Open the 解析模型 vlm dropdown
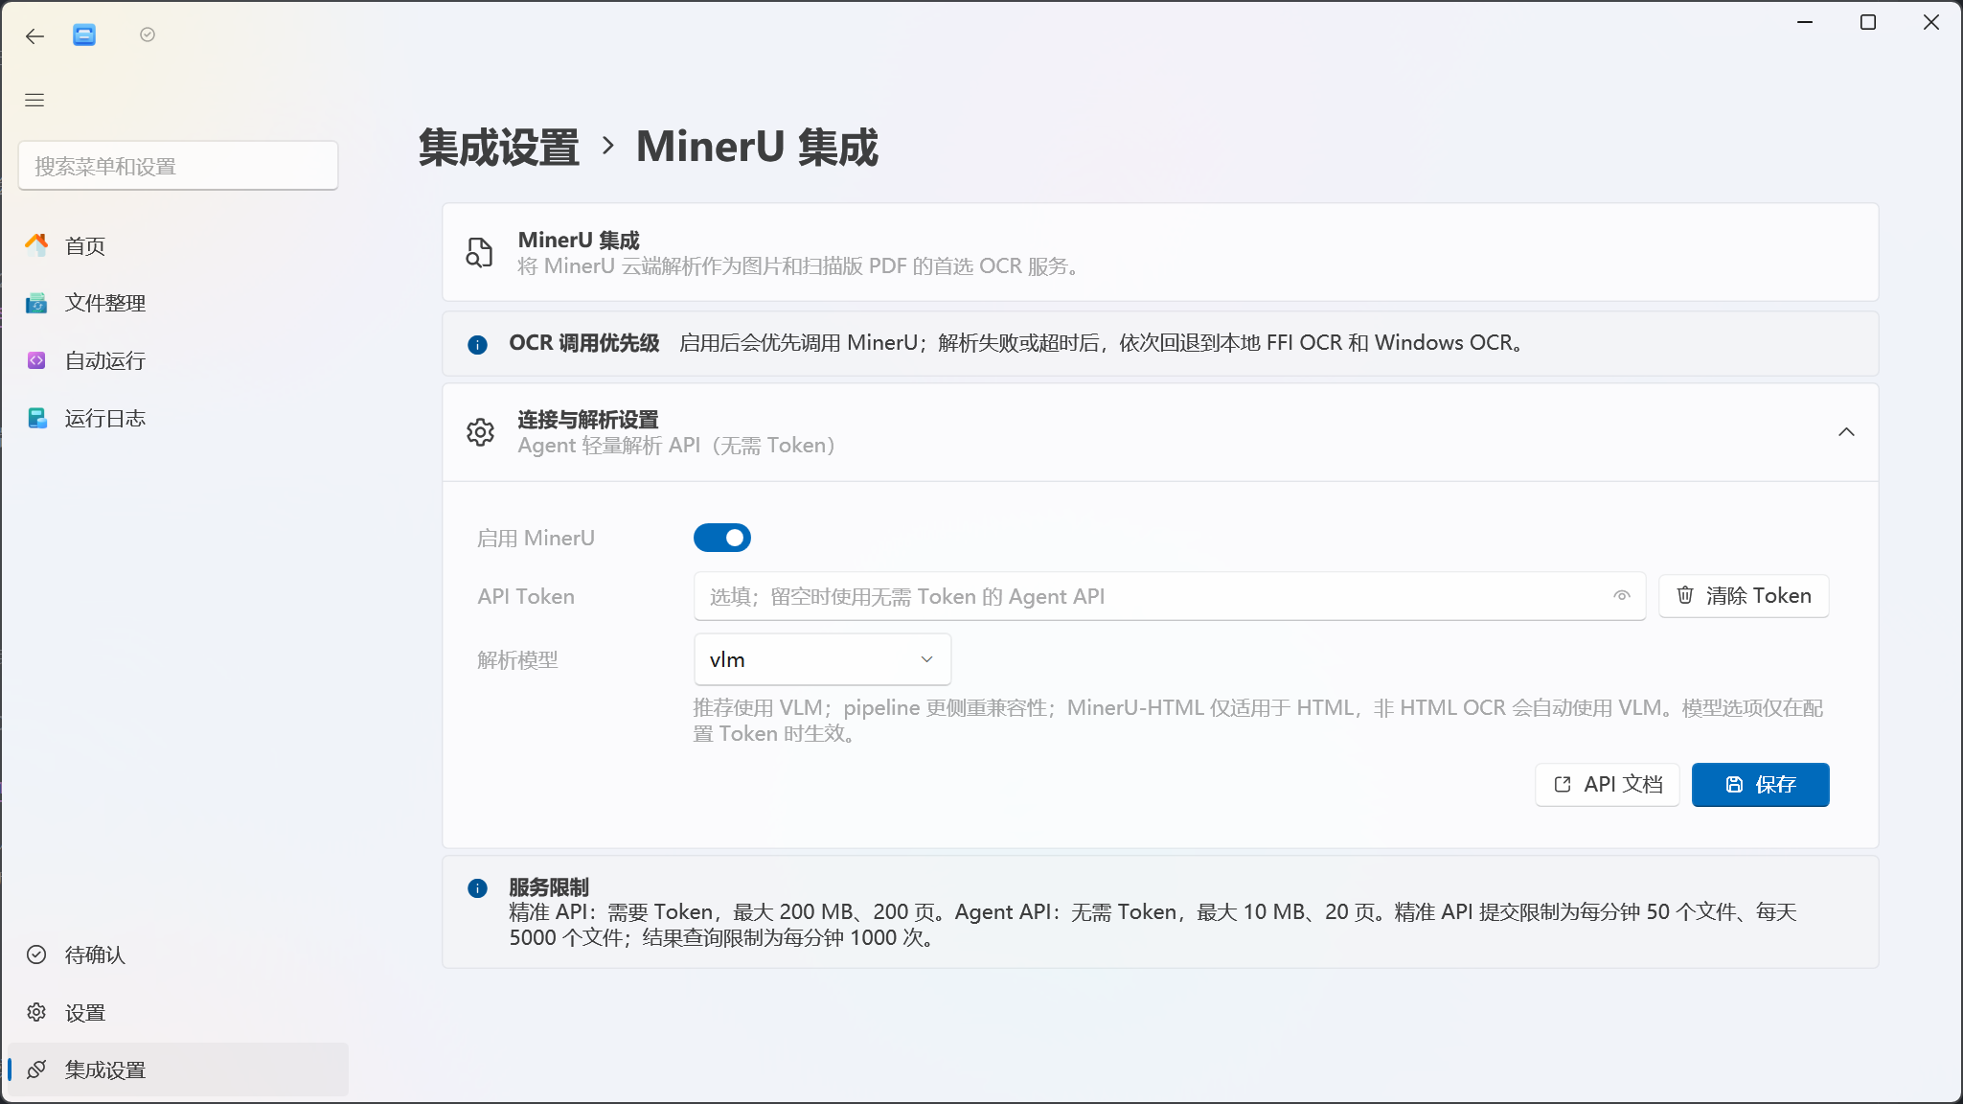Screen dimensions: 1963x1104 click(822, 659)
